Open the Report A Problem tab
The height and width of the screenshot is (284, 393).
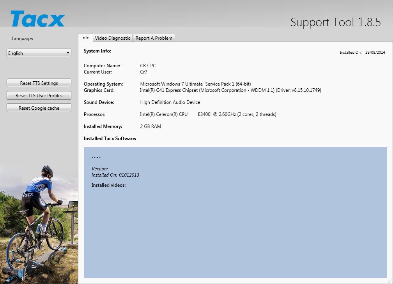[154, 38]
